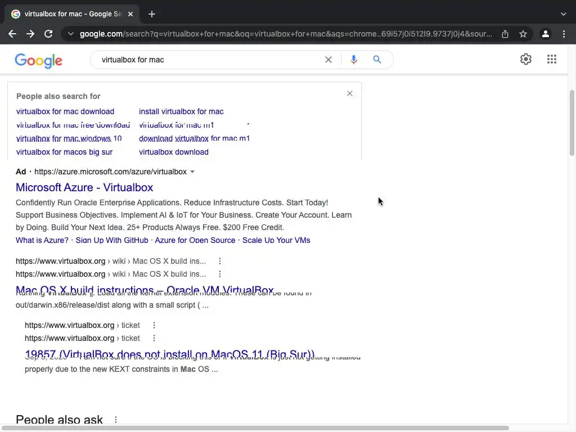Open the 'What is Azure?' sitelink
Image resolution: width=576 pixels, height=432 pixels.
[42, 240]
